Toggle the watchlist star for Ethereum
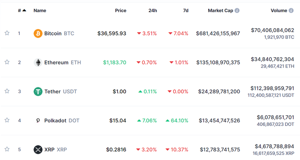 point(7,62)
